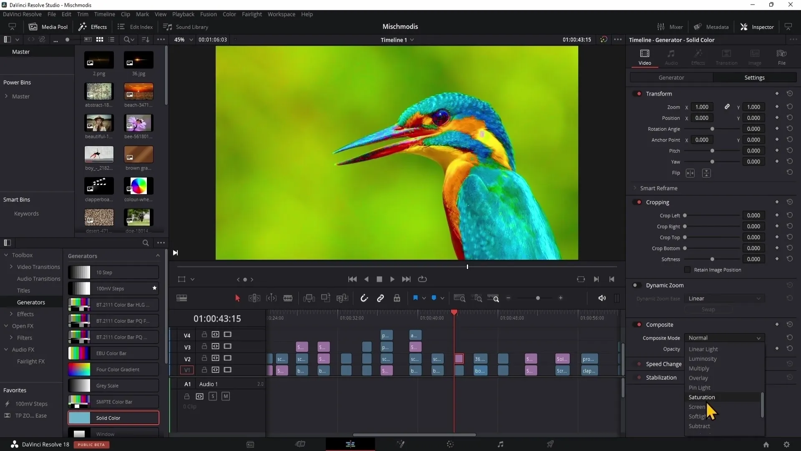Screen dimensions: 801x451
Task: Toggle the Link zoom XY icon in Transform
Action: (727, 107)
